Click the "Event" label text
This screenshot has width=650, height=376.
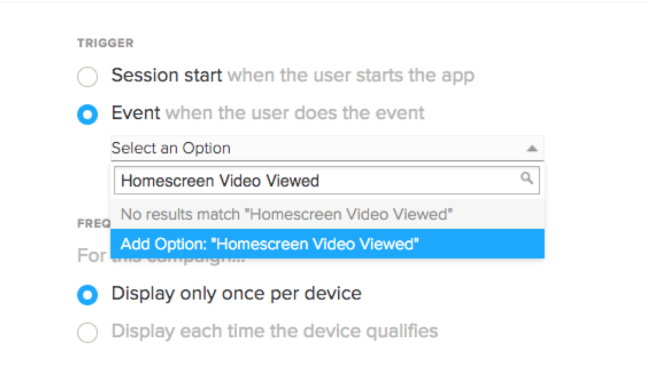tap(136, 113)
